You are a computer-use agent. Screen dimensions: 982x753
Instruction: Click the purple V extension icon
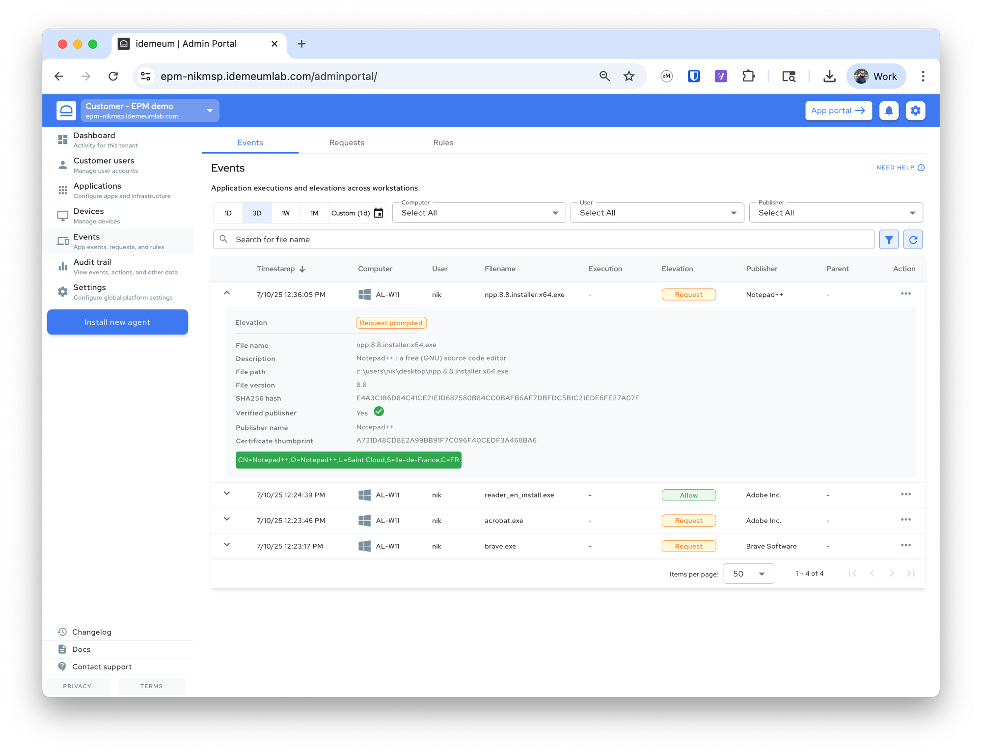click(x=721, y=76)
